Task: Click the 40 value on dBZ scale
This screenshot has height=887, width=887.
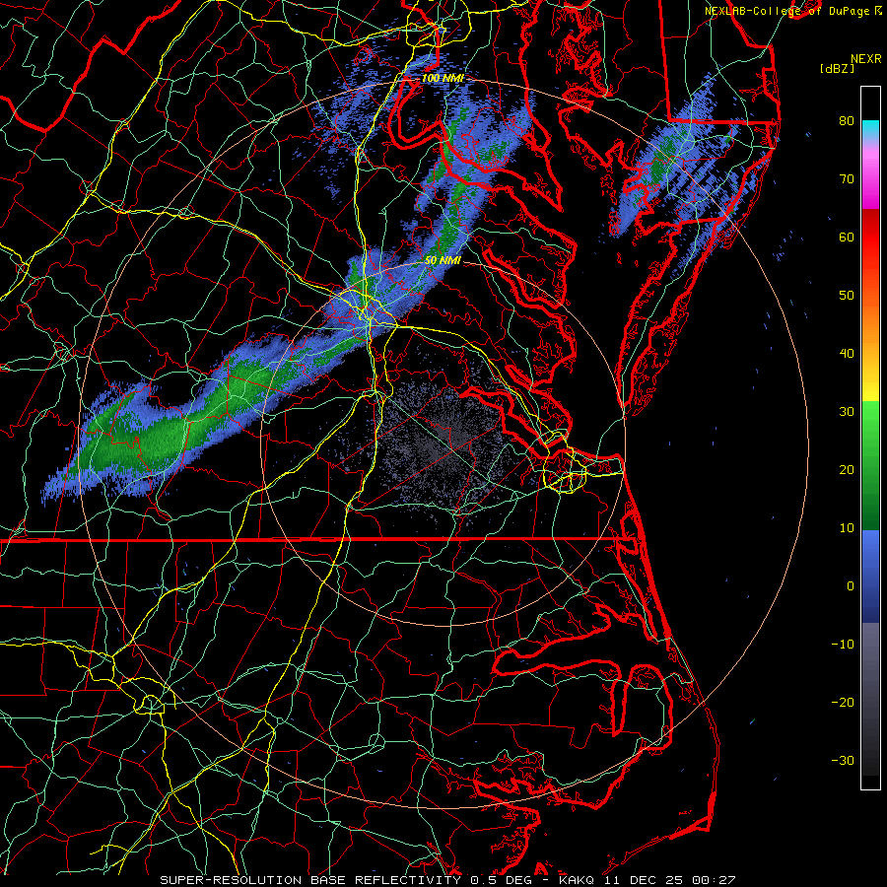Action: coord(847,354)
